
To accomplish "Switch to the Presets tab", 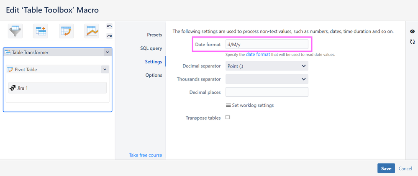I will coord(155,35).
